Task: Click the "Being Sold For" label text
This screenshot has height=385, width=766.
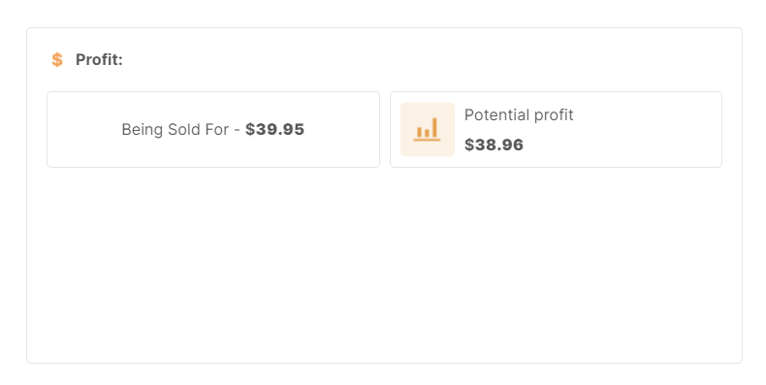Action: 175,130
